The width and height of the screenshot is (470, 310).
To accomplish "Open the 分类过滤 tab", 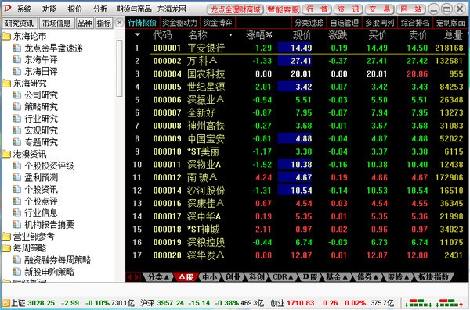I will [309, 23].
